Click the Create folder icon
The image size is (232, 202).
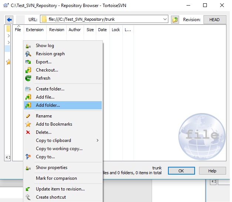(x=28, y=89)
